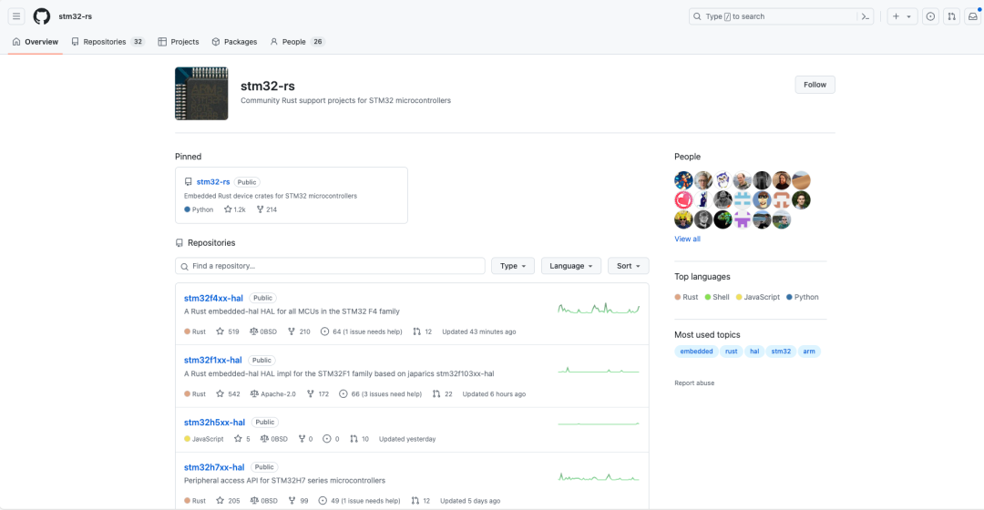The width and height of the screenshot is (984, 510).
Task: Open pinned stm32-rs repository link
Action: [x=212, y=182]
